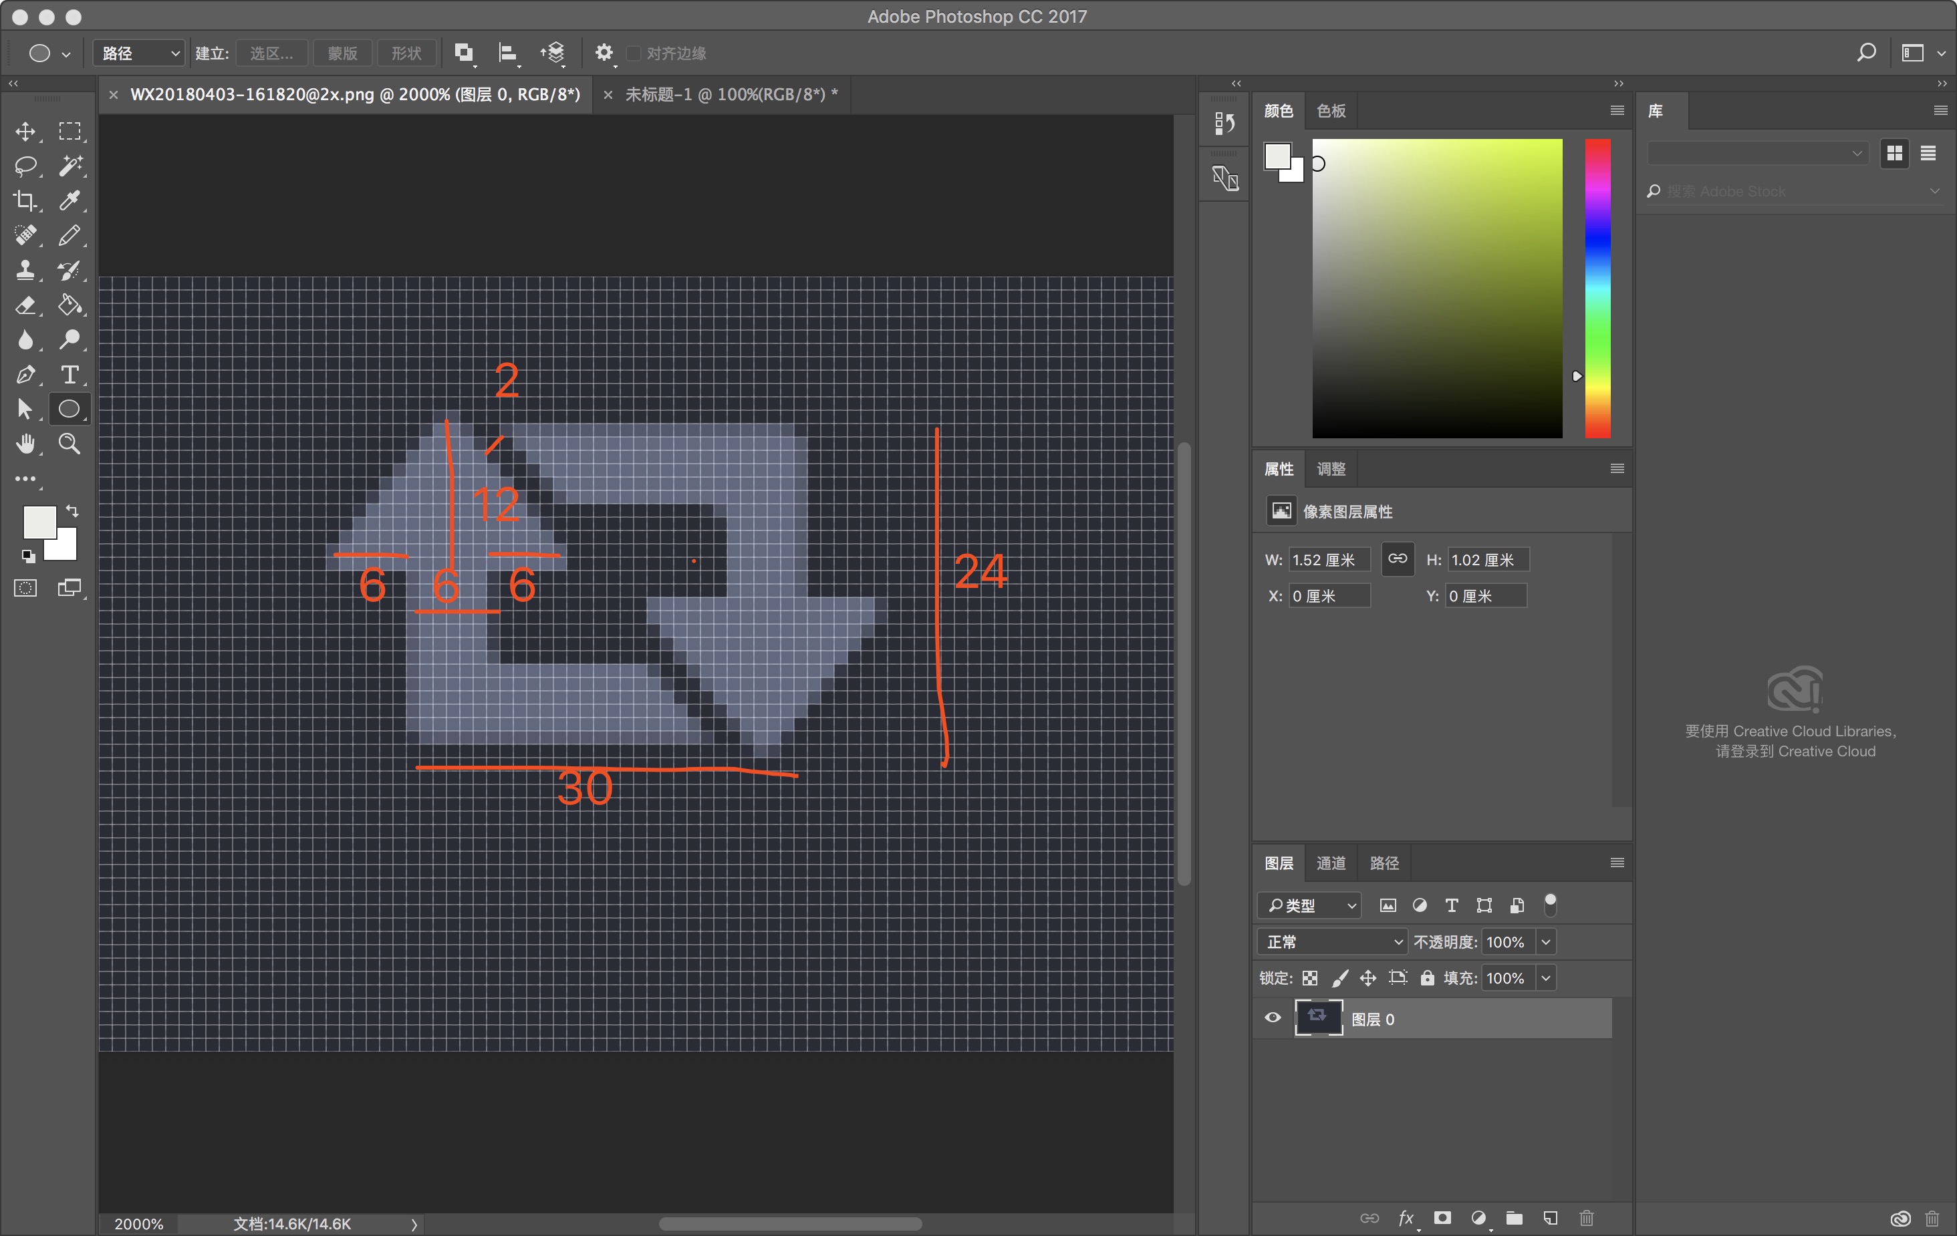Enable the 对齐边缘 checkbox
This screenshot has height=1236, width=1957.
point(634,53)
